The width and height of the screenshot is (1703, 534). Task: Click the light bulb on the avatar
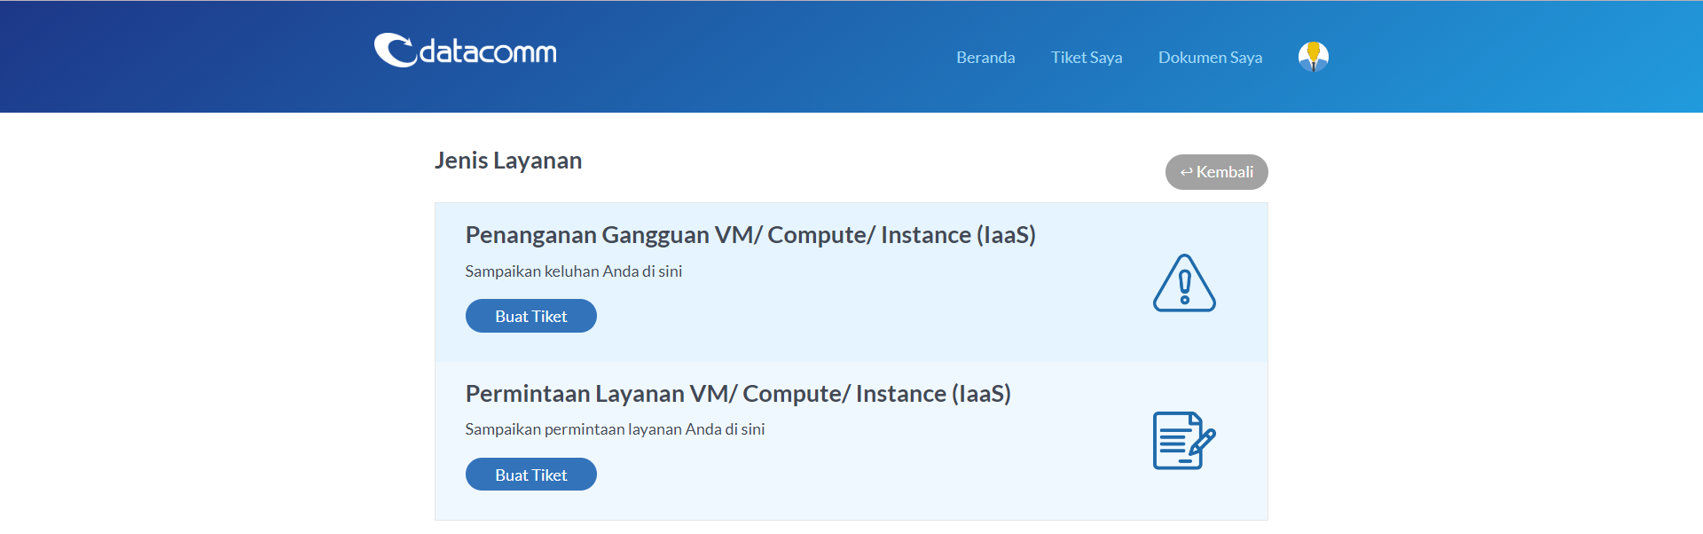1314,50
